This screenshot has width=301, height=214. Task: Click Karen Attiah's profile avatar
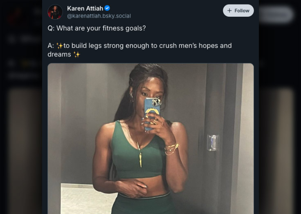point(55,12)
